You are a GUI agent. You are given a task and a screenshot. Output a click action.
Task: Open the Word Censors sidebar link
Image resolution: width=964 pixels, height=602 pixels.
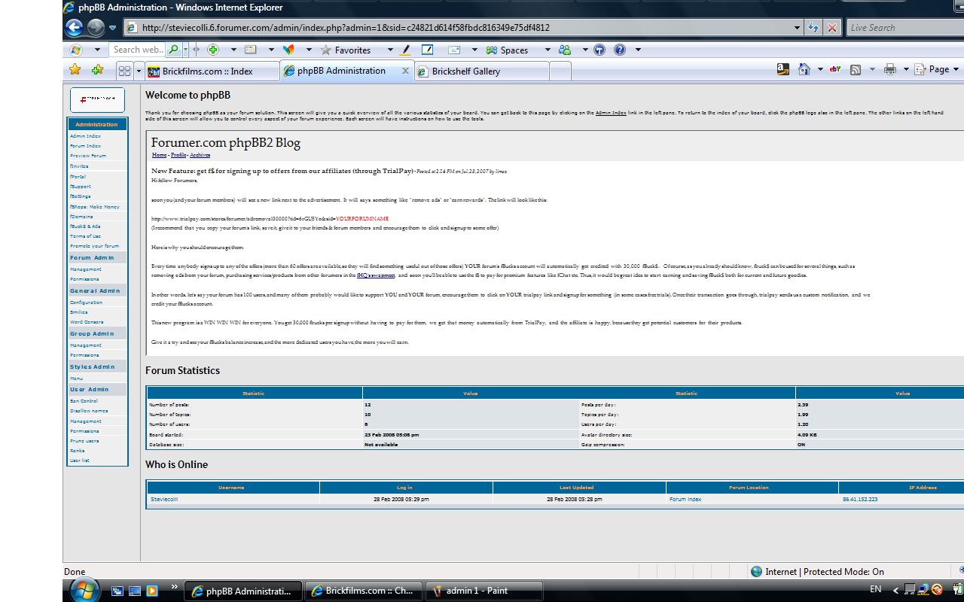tap(87, 322)
